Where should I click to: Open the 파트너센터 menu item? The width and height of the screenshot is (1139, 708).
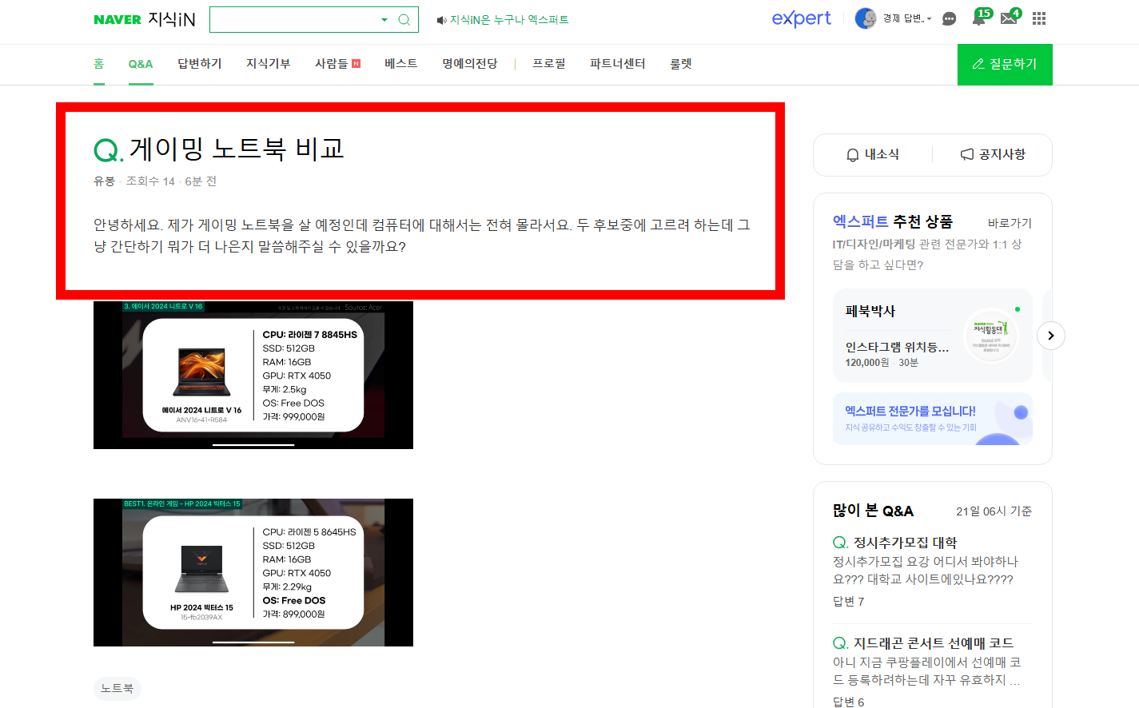[x=618, y=64]
